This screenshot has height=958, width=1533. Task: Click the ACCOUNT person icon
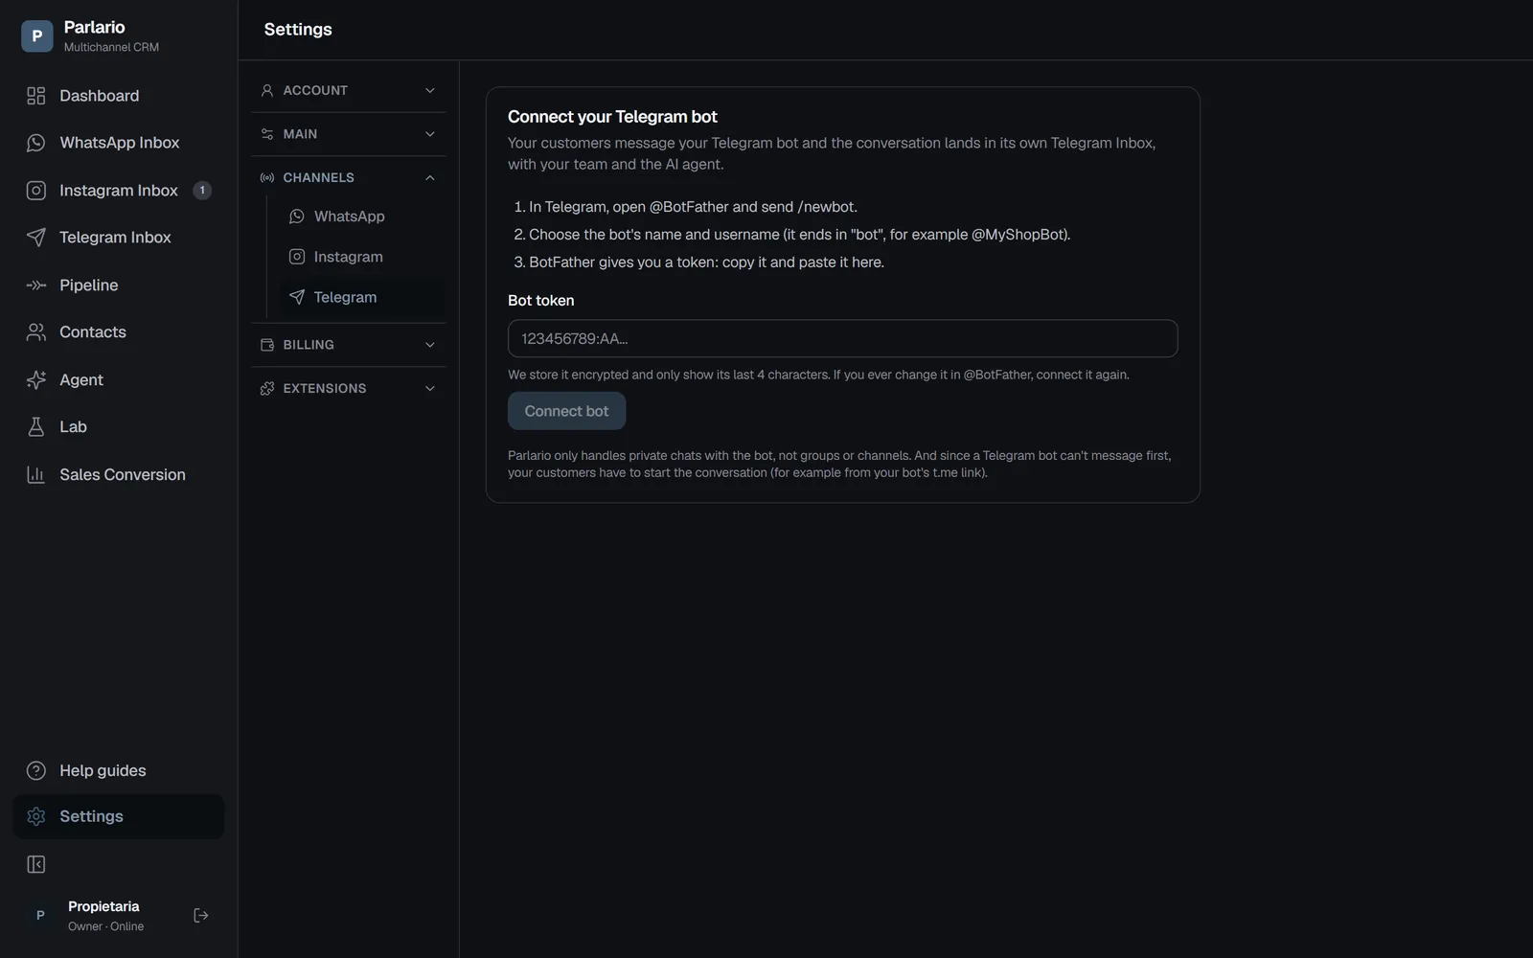(267, 90)
